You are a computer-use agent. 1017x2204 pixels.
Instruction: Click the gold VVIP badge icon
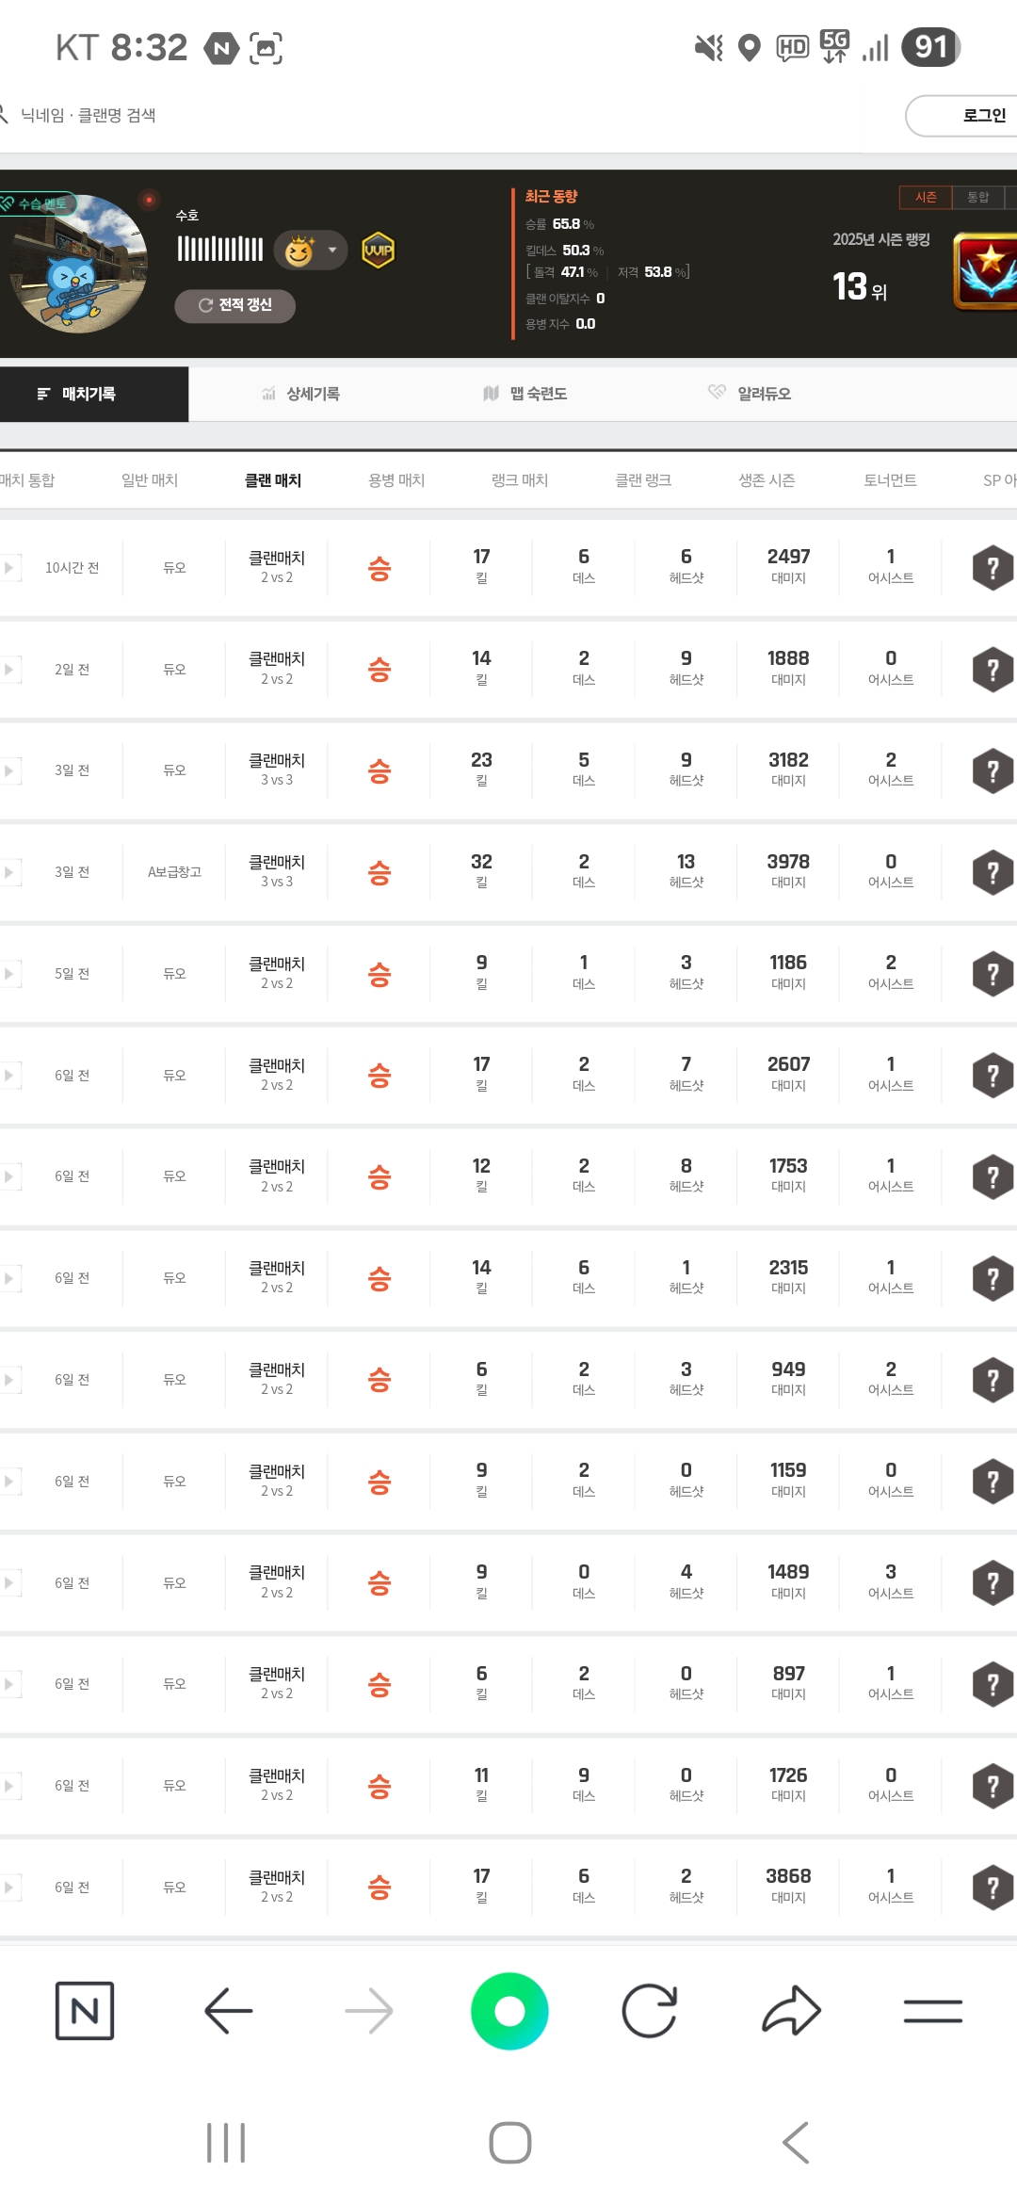point(379,251)
